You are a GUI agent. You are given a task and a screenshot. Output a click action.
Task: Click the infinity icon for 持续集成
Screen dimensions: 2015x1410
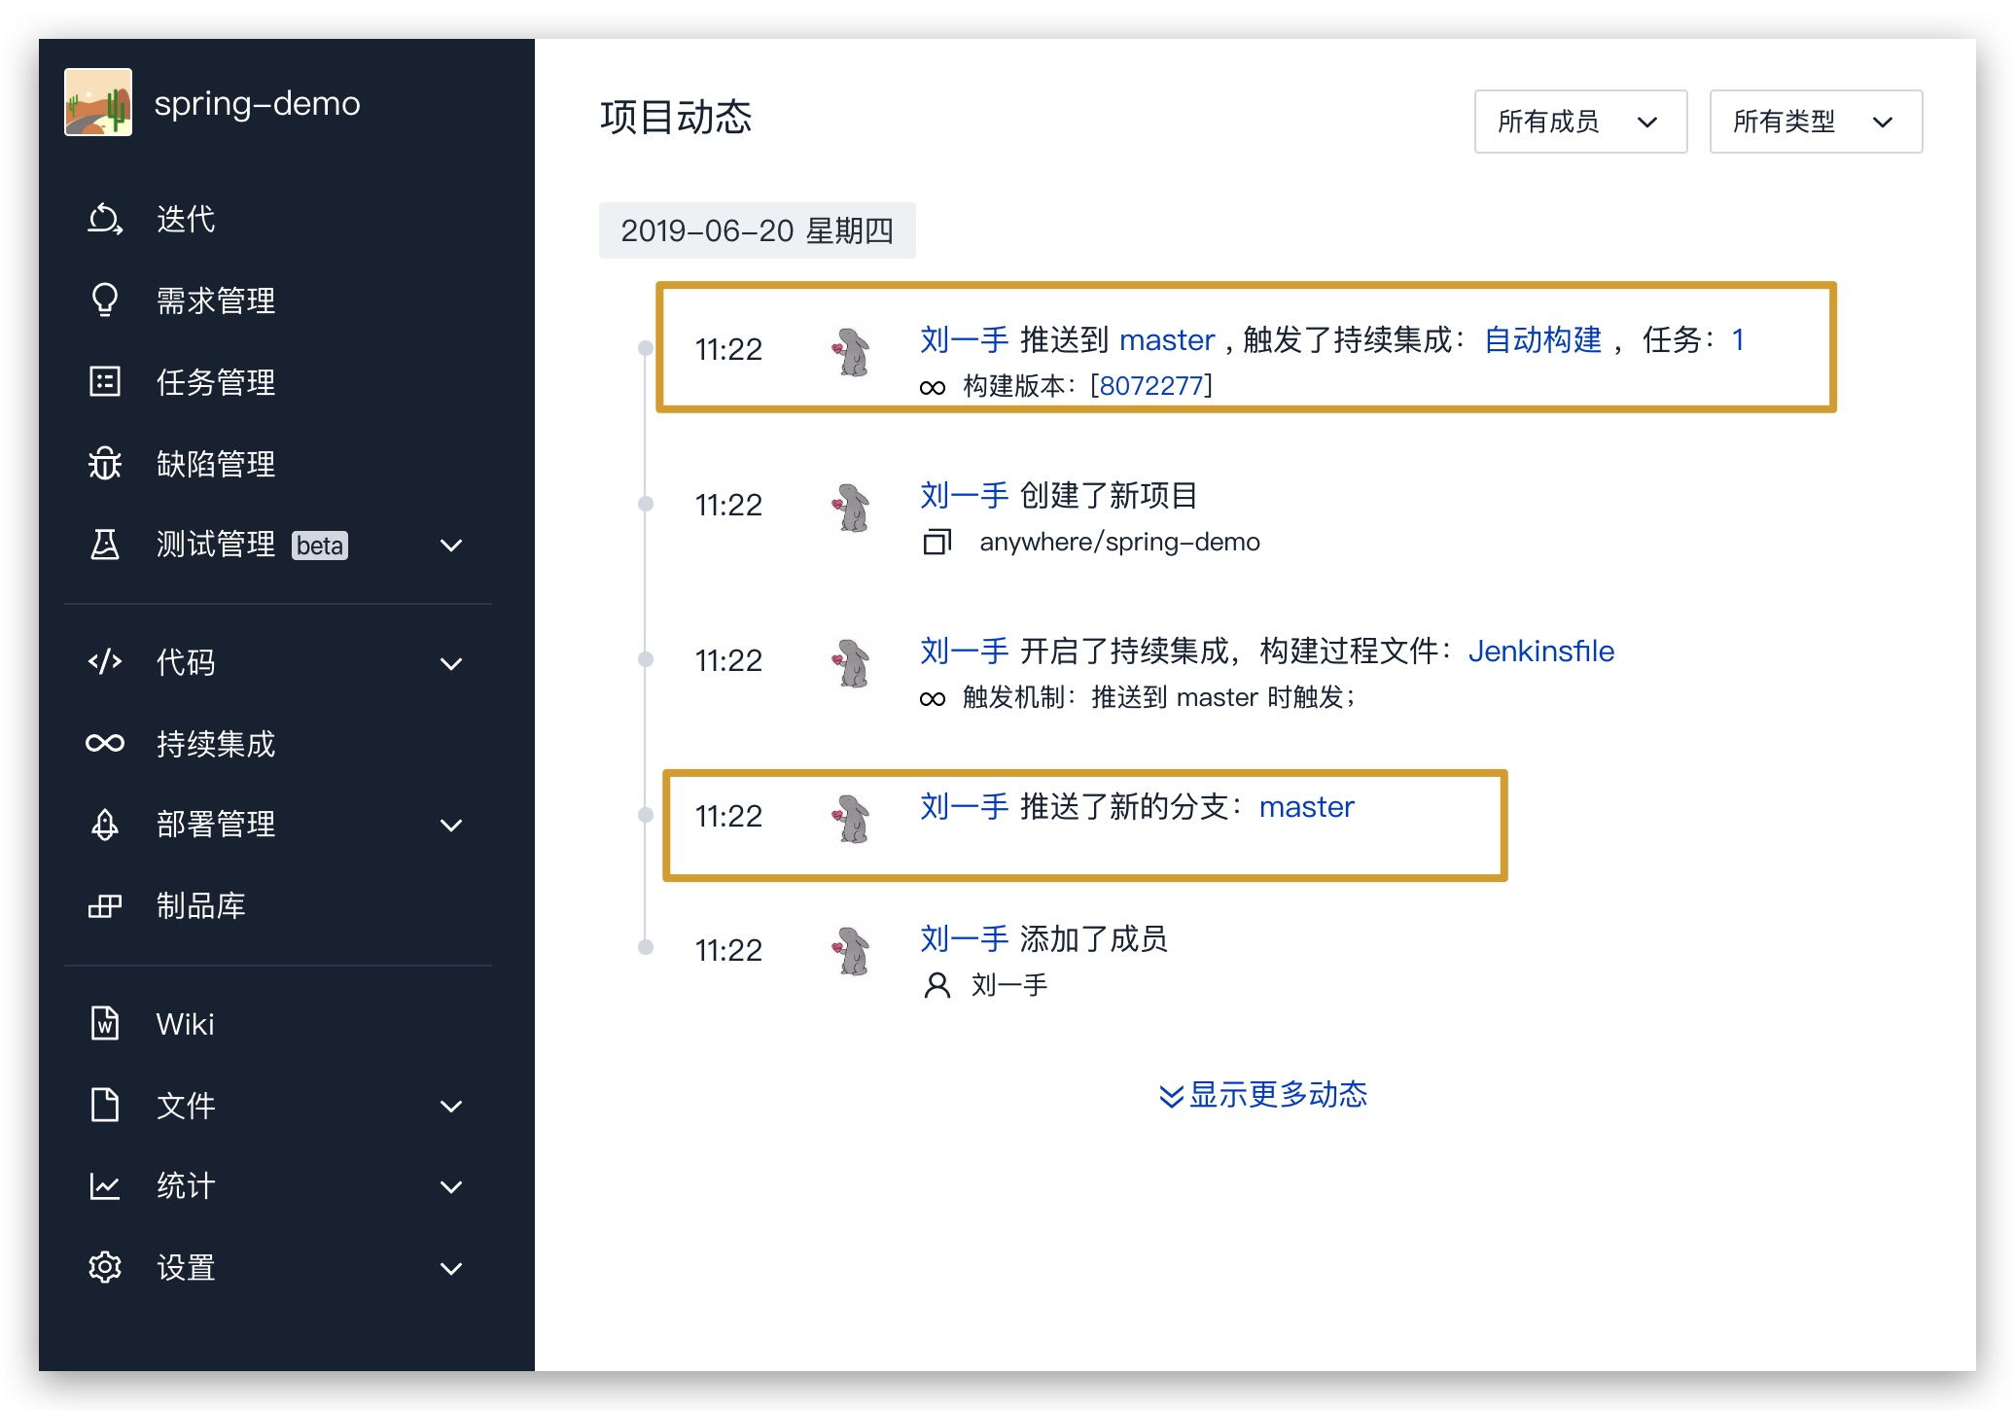coord(105,744)
